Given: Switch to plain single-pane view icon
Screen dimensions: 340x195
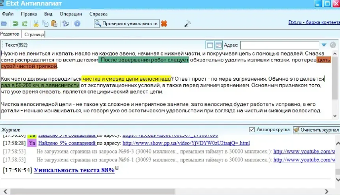Looking at the screenshot, I should pyautogui.click(x=210, y=45).
